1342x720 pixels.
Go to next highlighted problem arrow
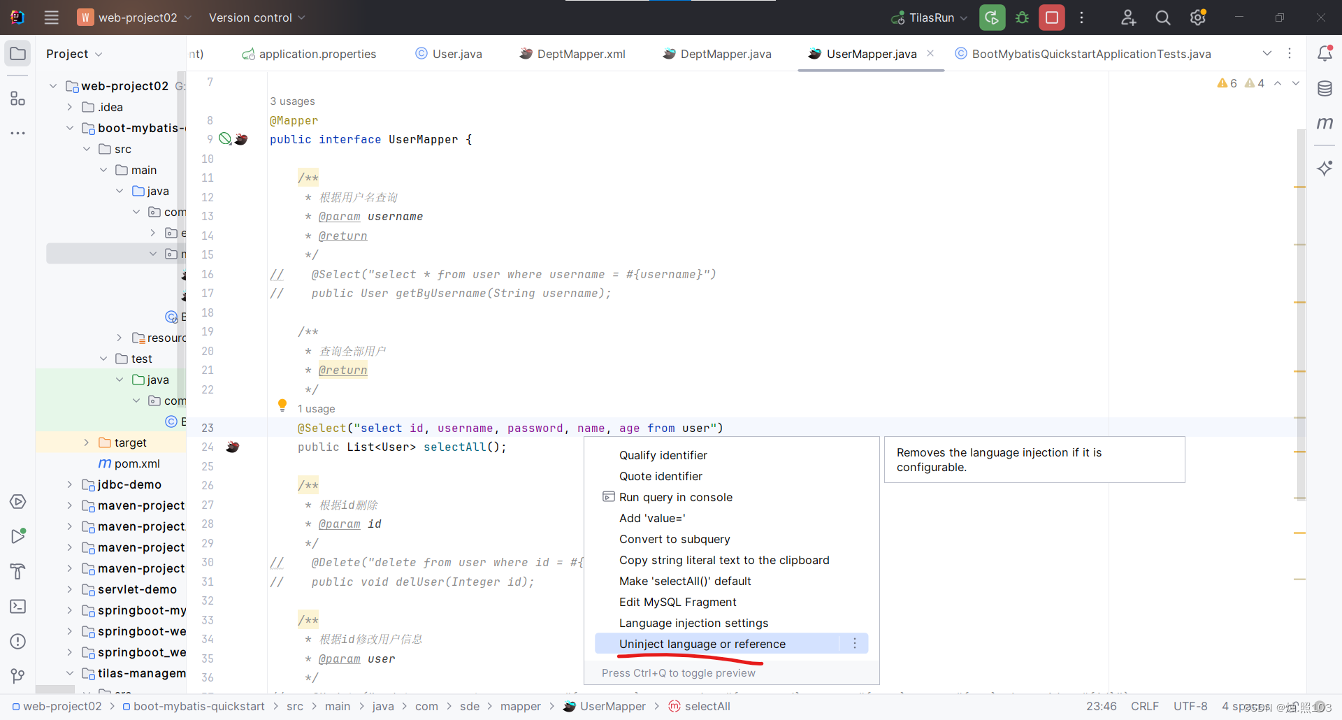(x=1295, y=83)
